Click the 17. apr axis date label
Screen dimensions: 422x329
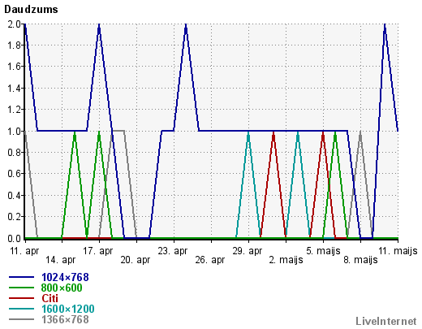[x=98, y=251]
